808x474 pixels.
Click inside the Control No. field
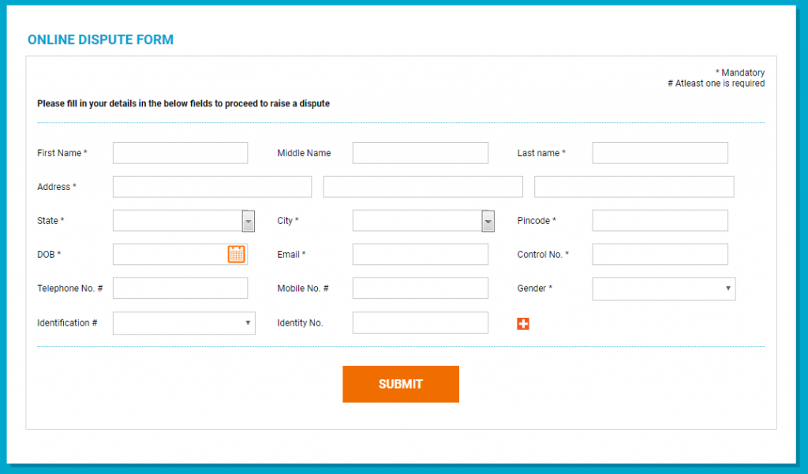(x=660, y=254)
